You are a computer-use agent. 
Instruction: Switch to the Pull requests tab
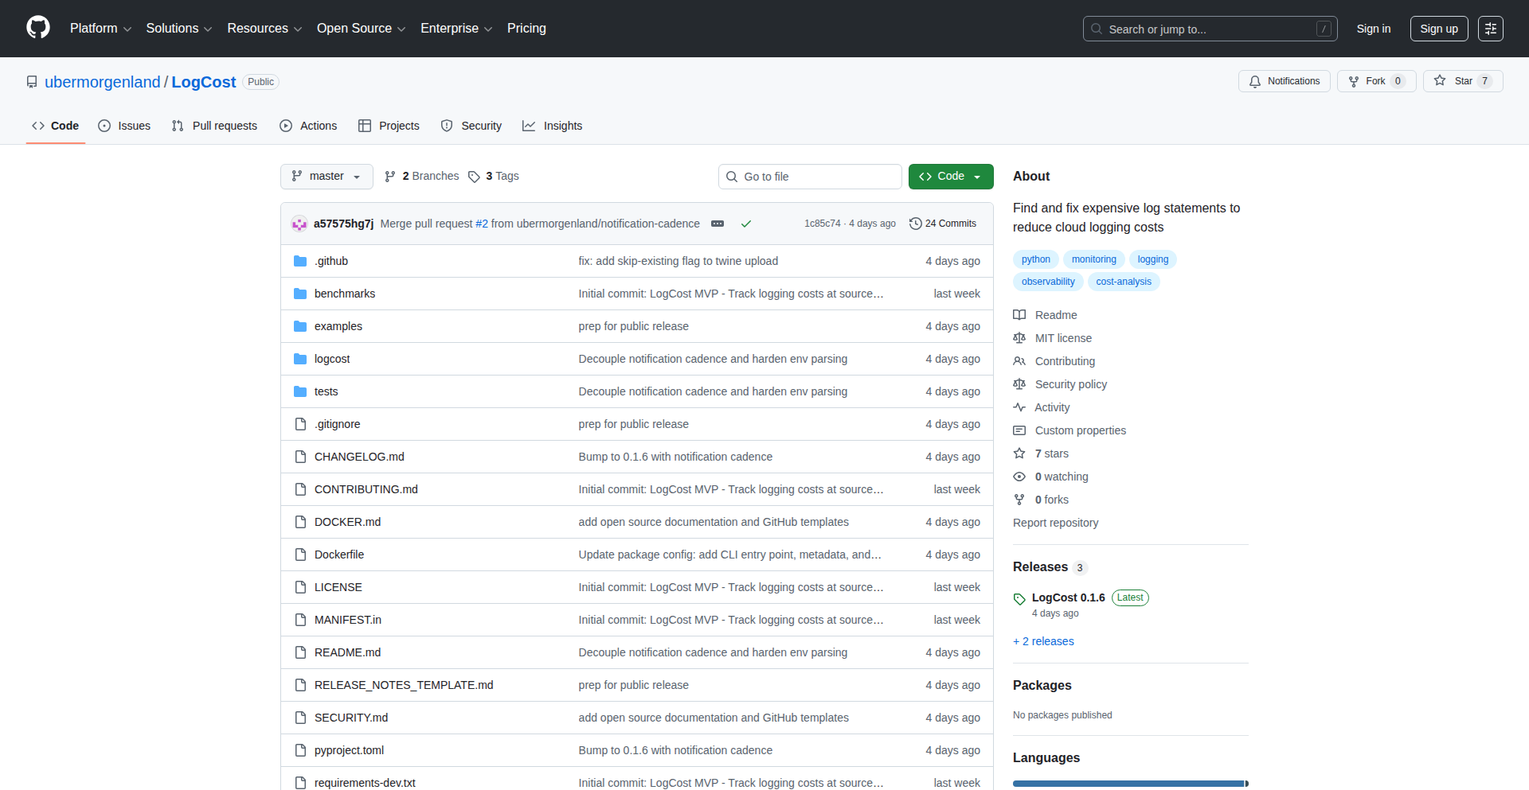coord(213,126)
